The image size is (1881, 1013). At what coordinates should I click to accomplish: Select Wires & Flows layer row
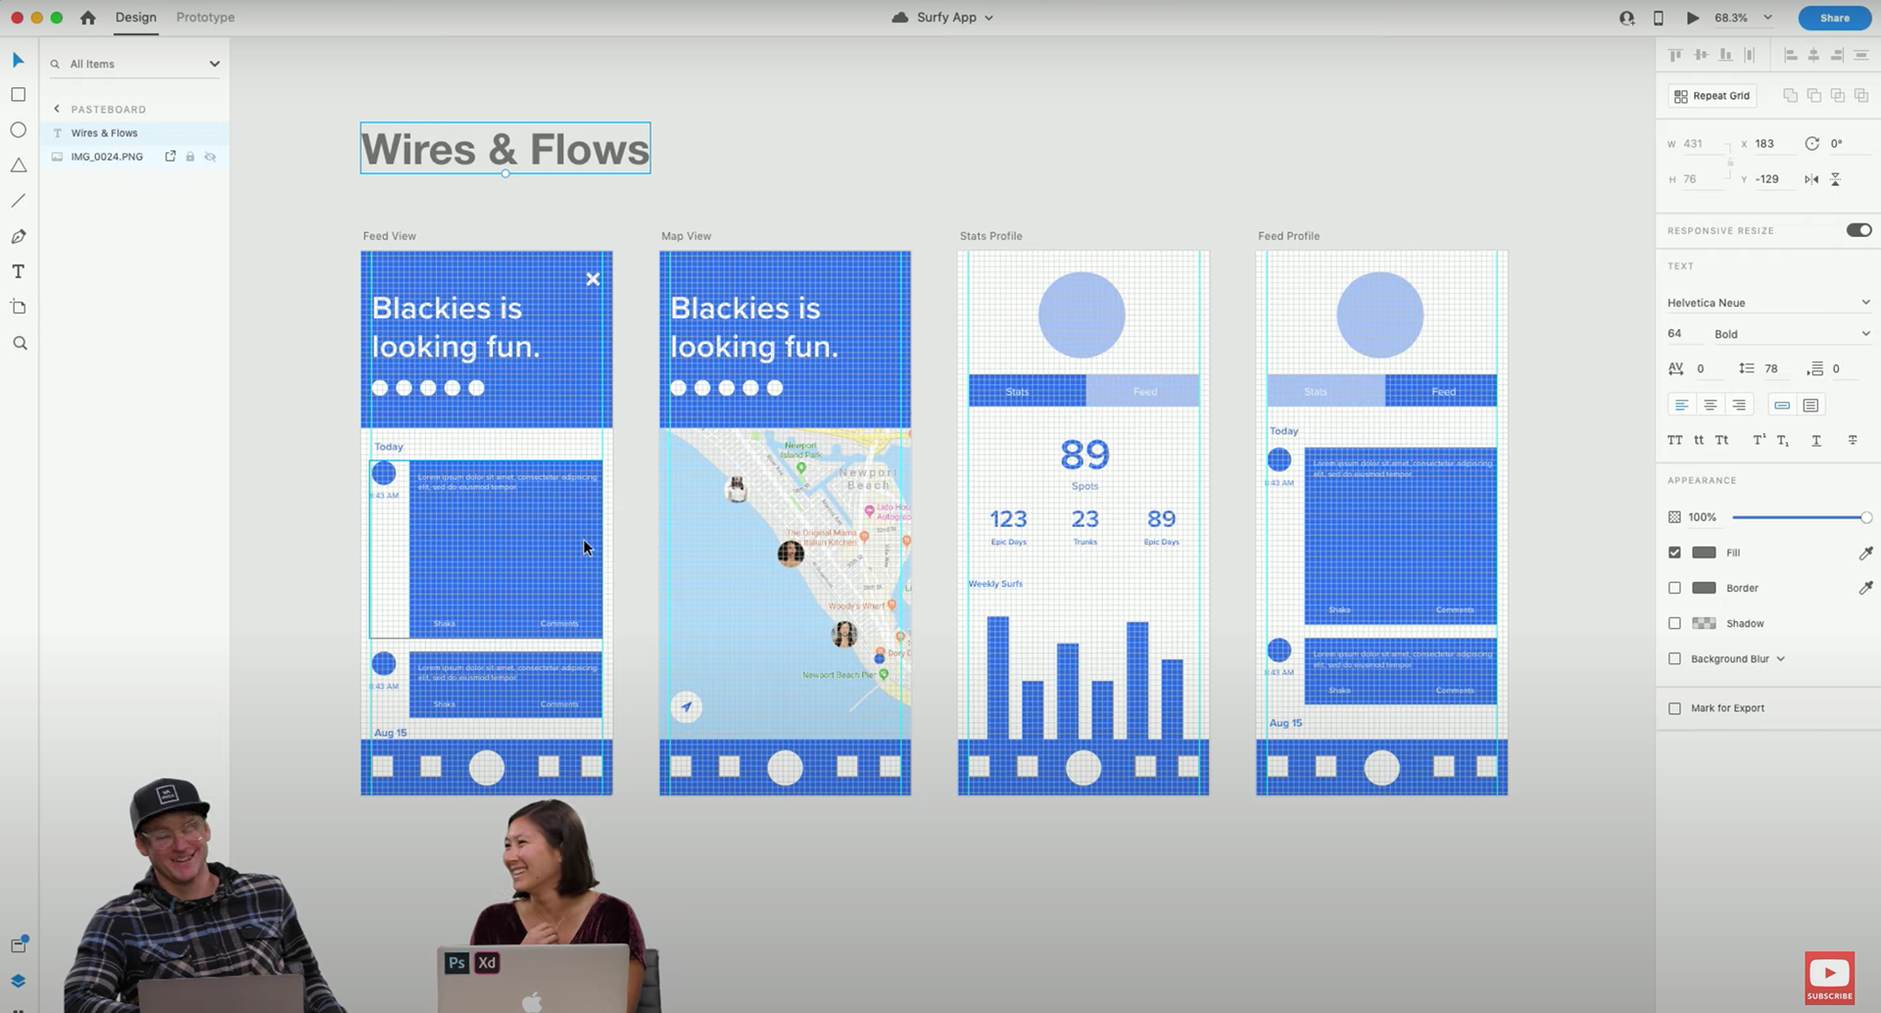tap(135, 133)
